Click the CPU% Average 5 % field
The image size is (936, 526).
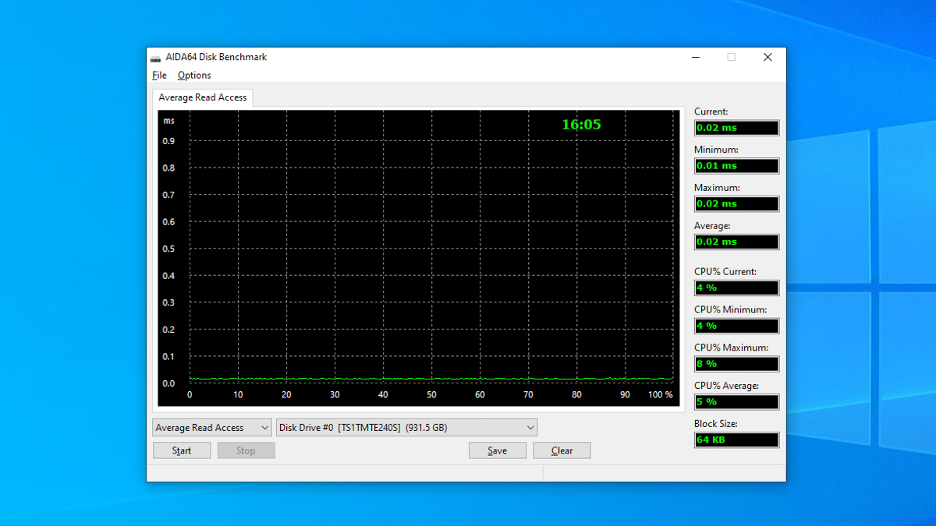click(737, 402)
